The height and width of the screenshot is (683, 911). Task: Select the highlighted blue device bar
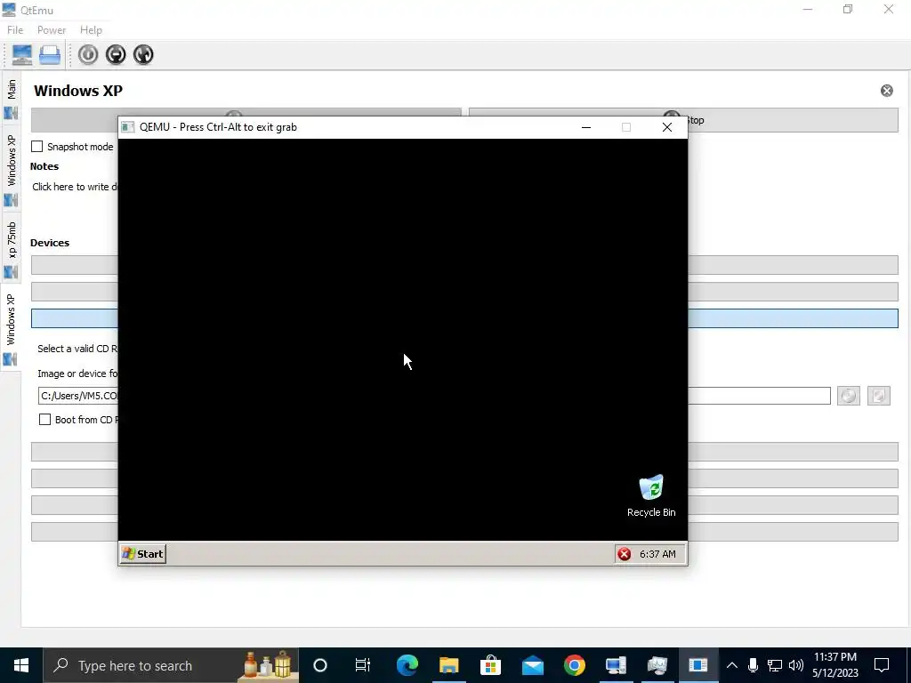coord(793,318)
